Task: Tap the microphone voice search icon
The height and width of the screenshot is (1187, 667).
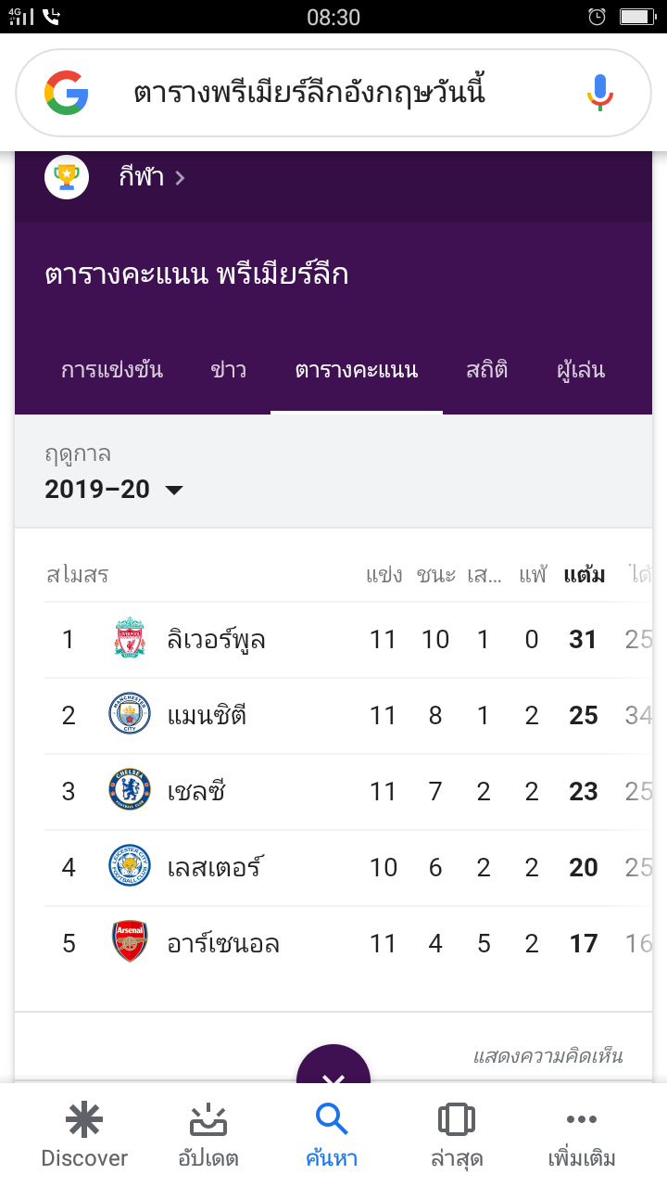Action: [600, 93]
